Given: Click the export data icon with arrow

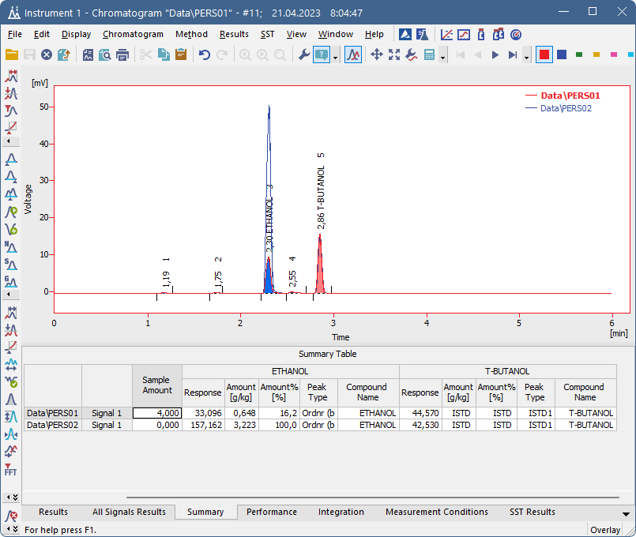Looking at the screenshot, I should (x=64, y=54).
